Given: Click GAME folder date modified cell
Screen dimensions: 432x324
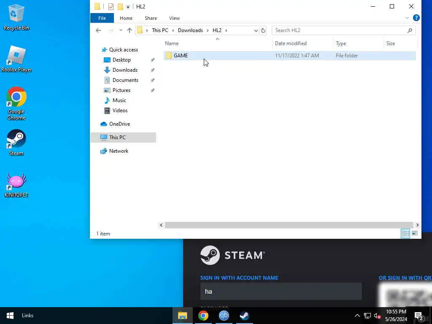Looking at the screenshot, I should click(297, 56).
